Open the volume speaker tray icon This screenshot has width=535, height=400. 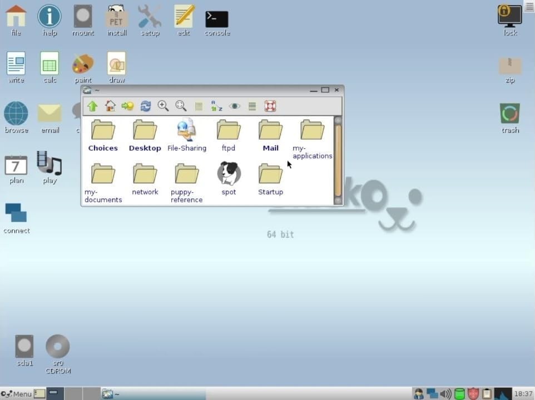tap(445, 394)
